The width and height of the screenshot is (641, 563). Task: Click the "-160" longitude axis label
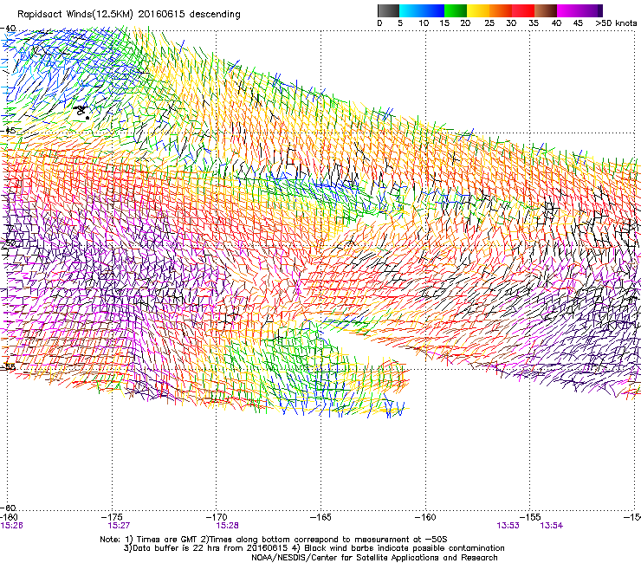coord(425,518)
